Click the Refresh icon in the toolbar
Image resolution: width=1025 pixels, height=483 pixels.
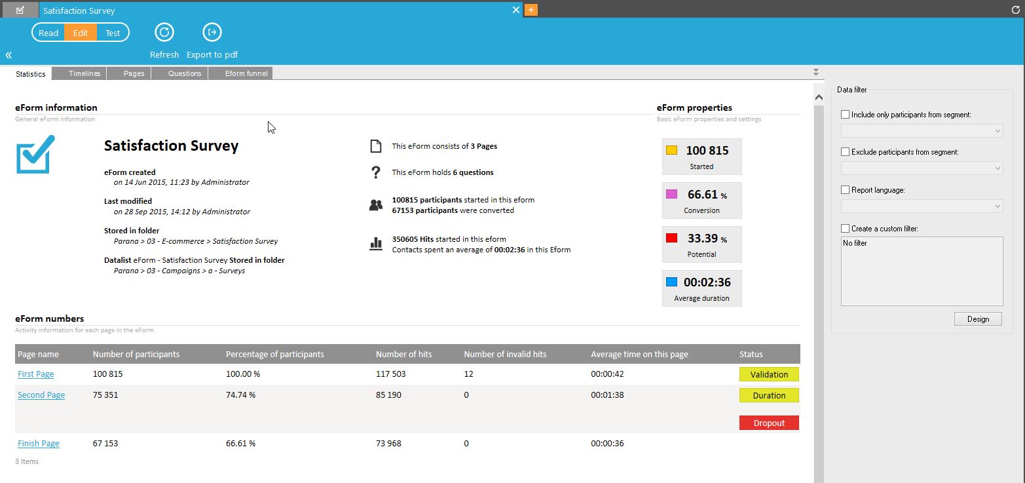pos(164,32)
